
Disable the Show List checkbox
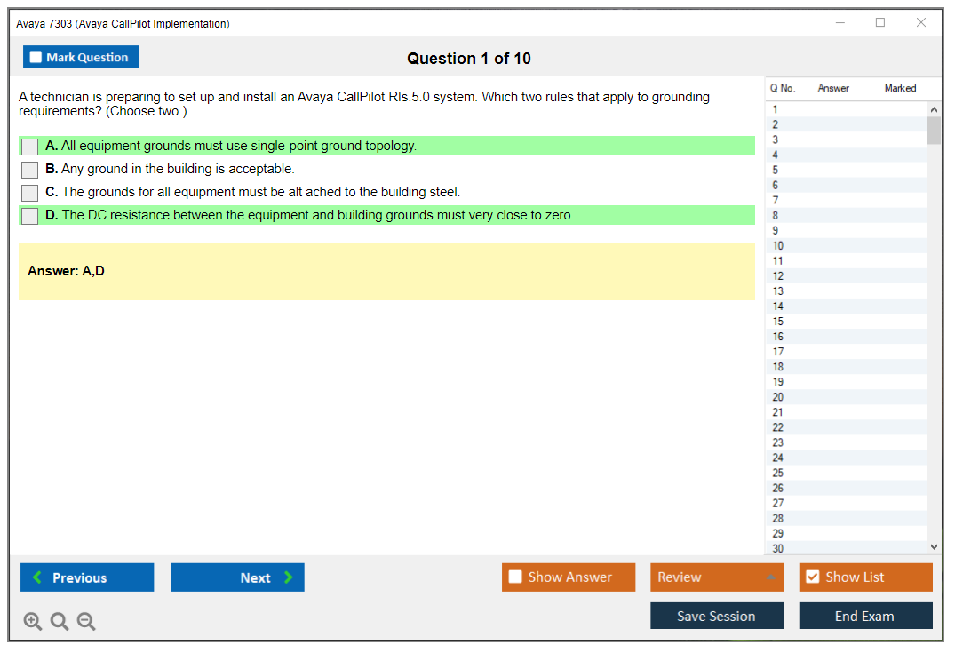pos(812,577)
